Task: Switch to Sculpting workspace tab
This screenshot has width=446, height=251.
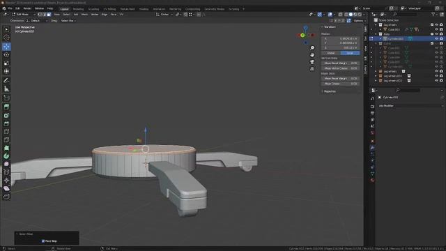Action: tap(93, 9)
